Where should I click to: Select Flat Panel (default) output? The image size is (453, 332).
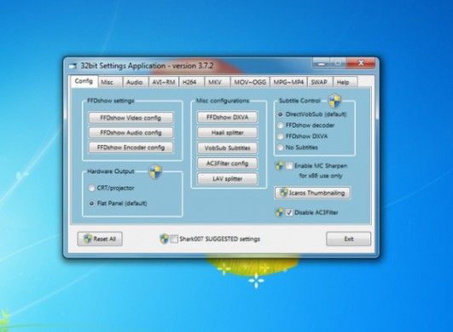118,203
